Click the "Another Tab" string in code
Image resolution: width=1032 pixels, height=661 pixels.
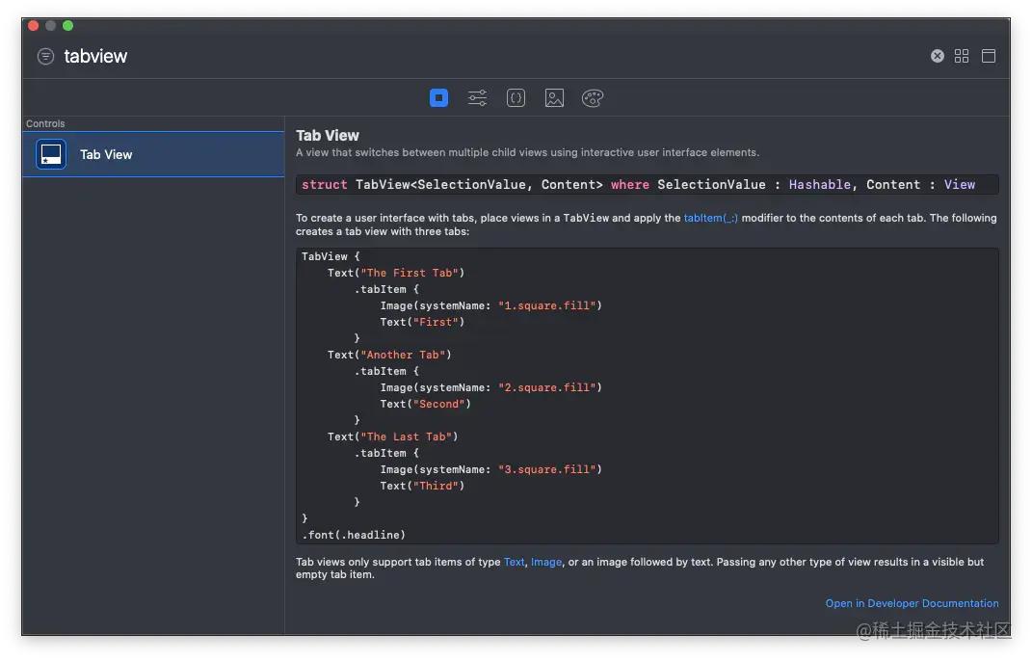click(x=403, y=355)
